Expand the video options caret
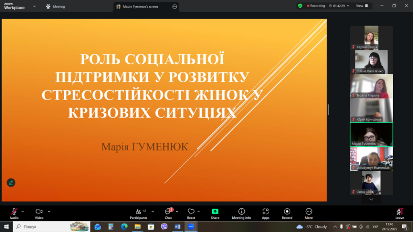Viewport: 413px width, 232px height. point(49,211)
